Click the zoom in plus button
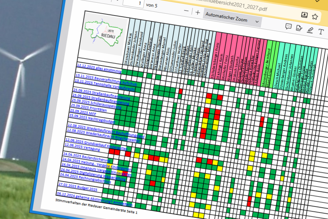This screenshot has width=328, height=219. coord(198,13)
